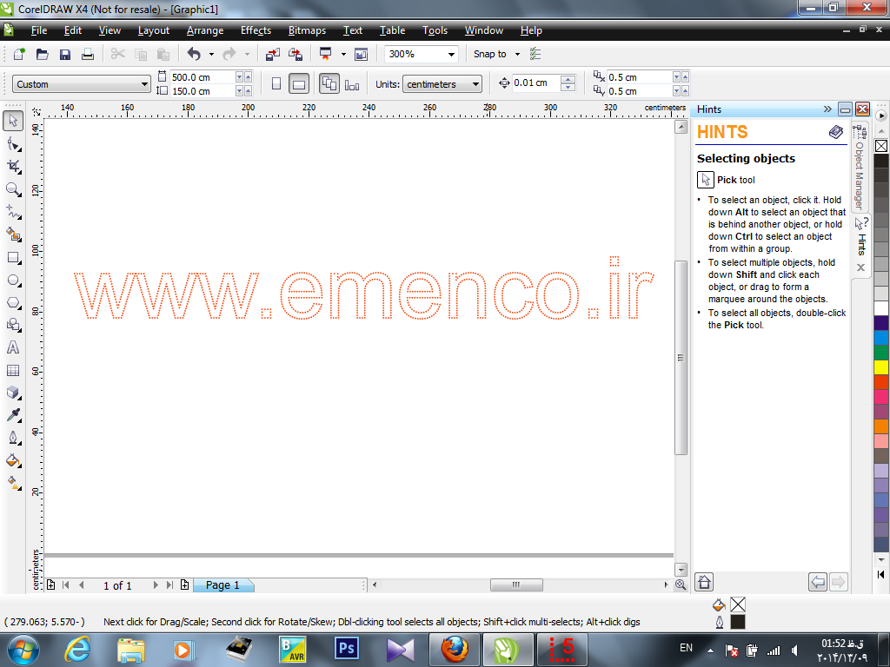Select the Rectangle tool

[13, 258]
